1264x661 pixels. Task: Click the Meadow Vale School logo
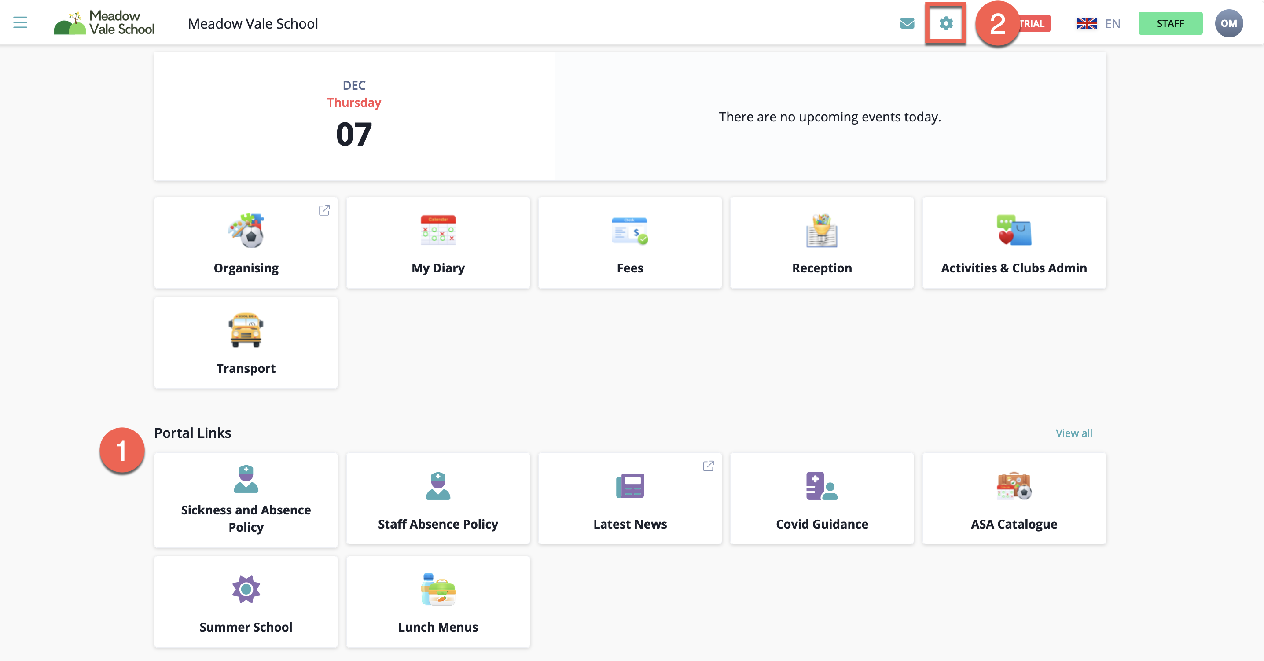click(104, 23)
